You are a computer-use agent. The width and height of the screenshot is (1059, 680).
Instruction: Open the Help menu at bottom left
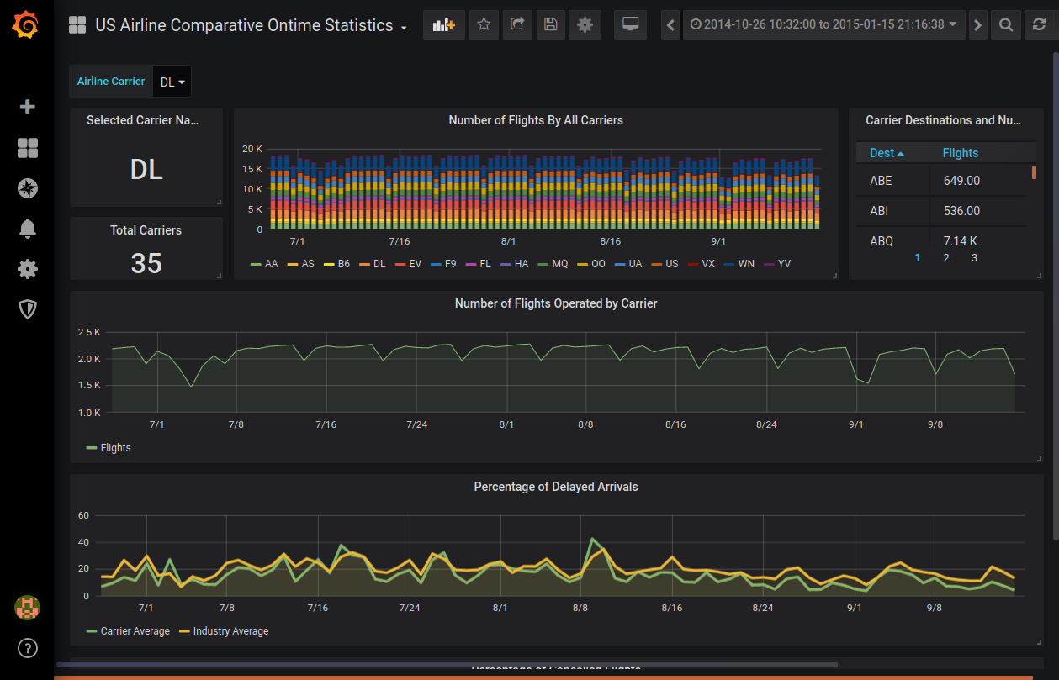click(28, 648)
